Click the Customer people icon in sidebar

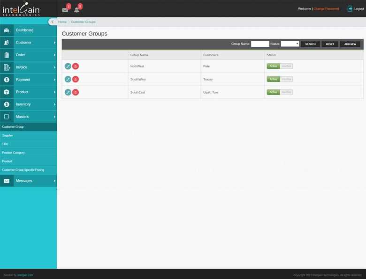tap(7, 43)
